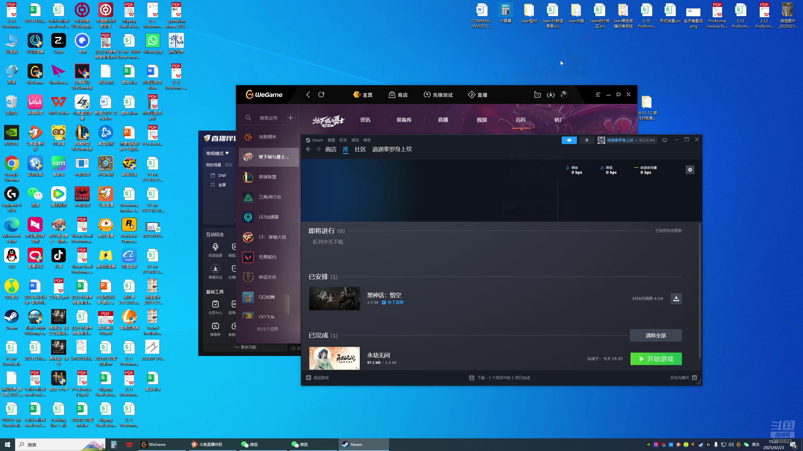The width and height of the screenshot is (803, 451).
Task: Expand Steam account name dropdown
Action: click(622, 140)
